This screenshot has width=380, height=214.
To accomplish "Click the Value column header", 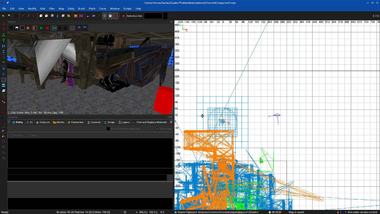I will coord(34,135).
